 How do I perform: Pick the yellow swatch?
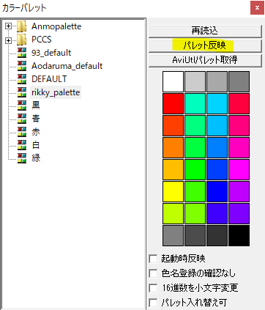[173, 191]
